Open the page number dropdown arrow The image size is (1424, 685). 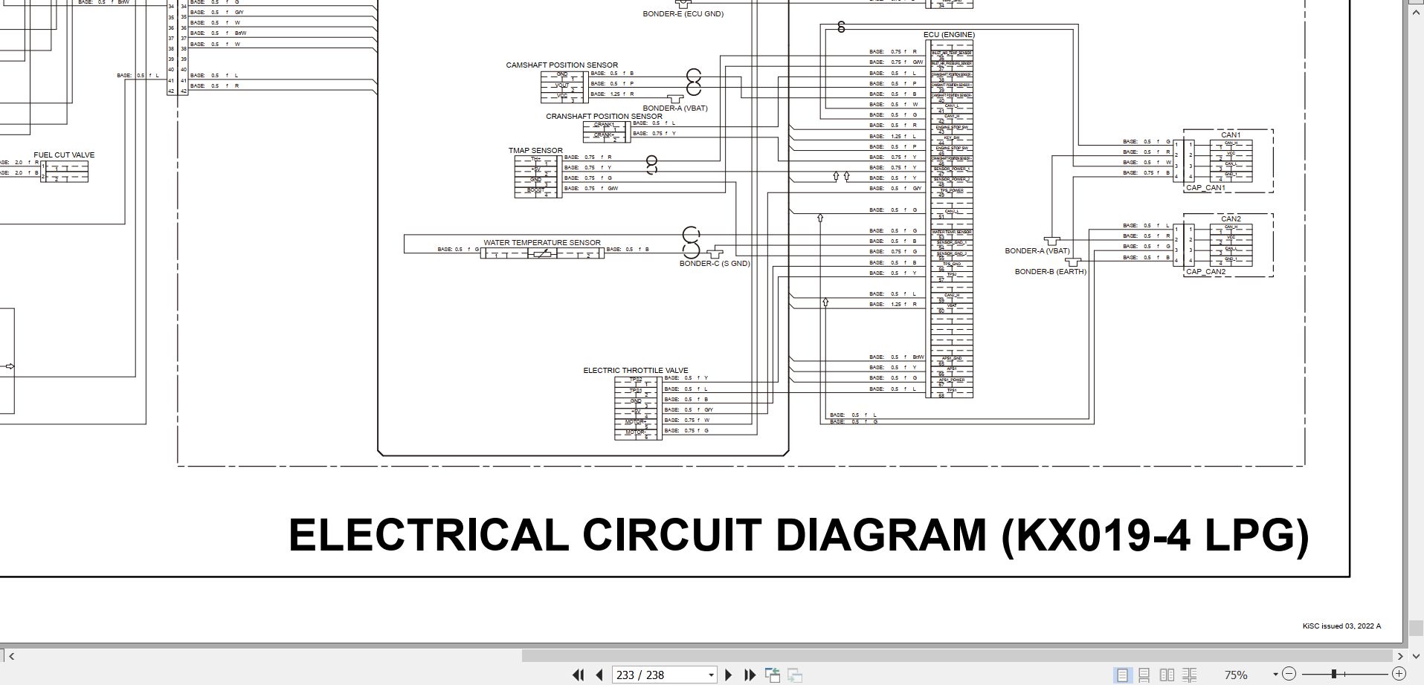(712, 675)
